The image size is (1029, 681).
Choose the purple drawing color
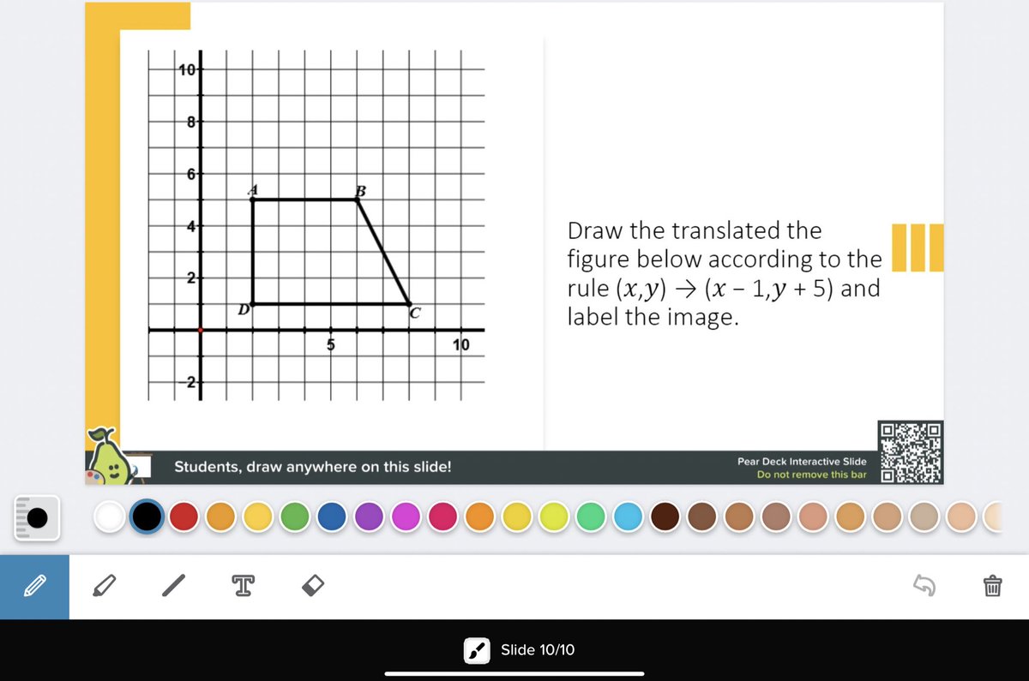pyautogui.click(x=367, y=517)
